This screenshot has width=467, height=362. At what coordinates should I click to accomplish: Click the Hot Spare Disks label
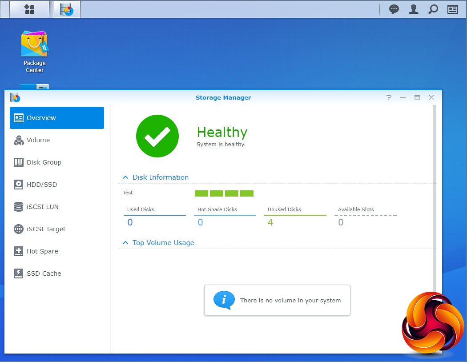tap(217, 209)
